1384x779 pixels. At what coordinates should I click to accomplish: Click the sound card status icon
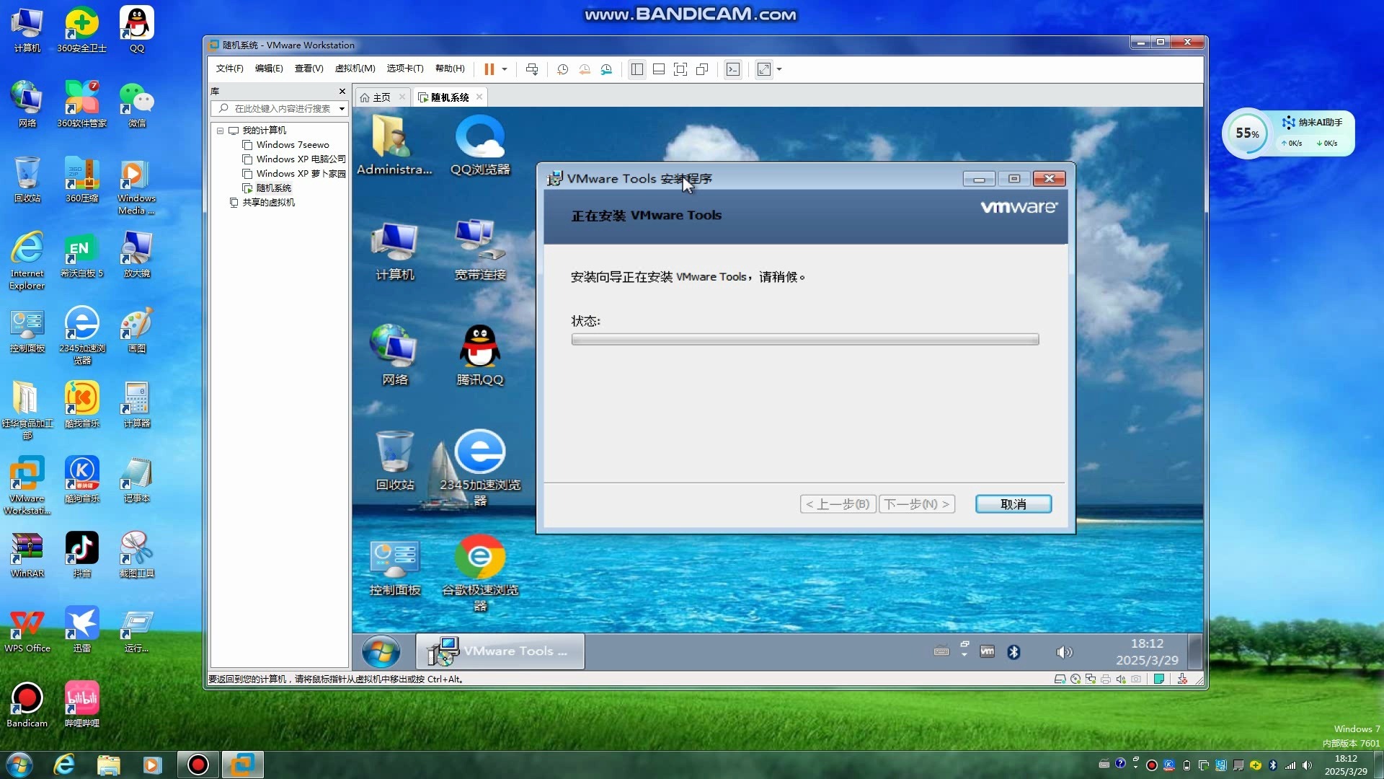coord(1121,679)
